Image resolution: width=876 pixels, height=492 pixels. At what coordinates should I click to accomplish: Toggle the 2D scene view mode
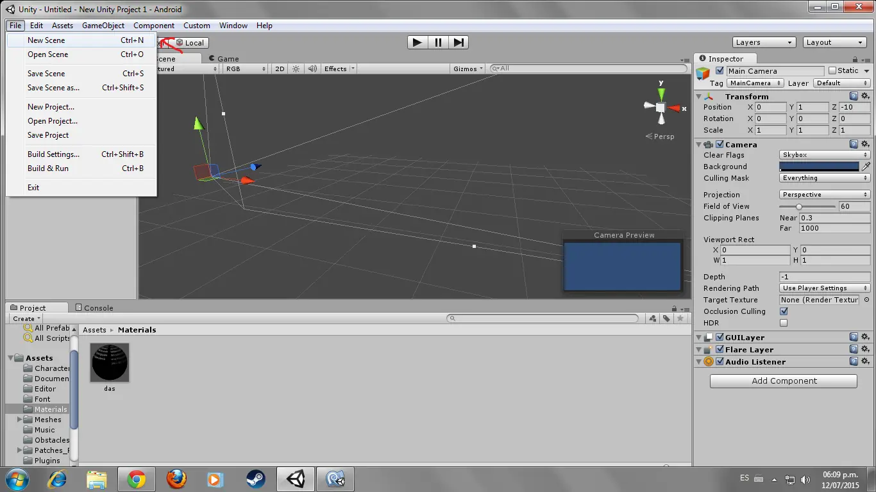(x=280, y=69)
